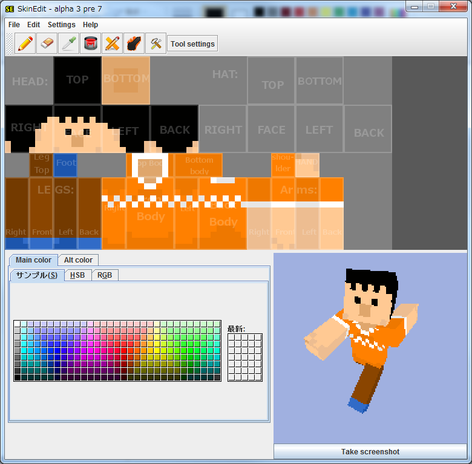Click the hat RIGHT gray canvas region
Image resolution: width=472 pixels, height=464 pixels.
(x=223, y=129)
